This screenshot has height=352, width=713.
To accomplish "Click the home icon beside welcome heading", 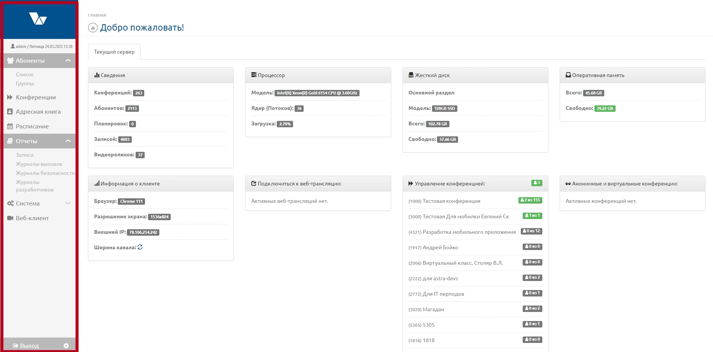I will [93, 28].
